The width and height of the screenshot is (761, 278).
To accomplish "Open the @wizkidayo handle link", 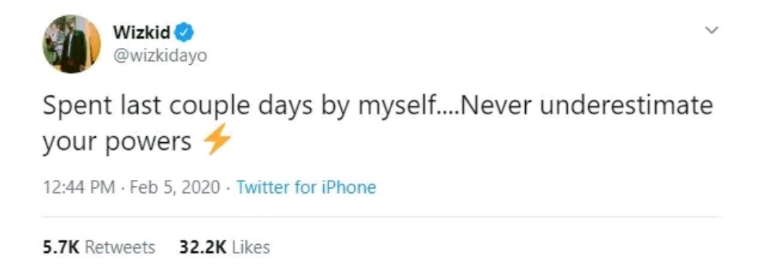I will (160, 56).
